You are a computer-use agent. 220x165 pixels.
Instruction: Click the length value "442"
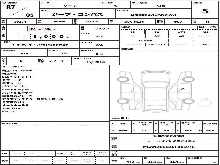130,162
